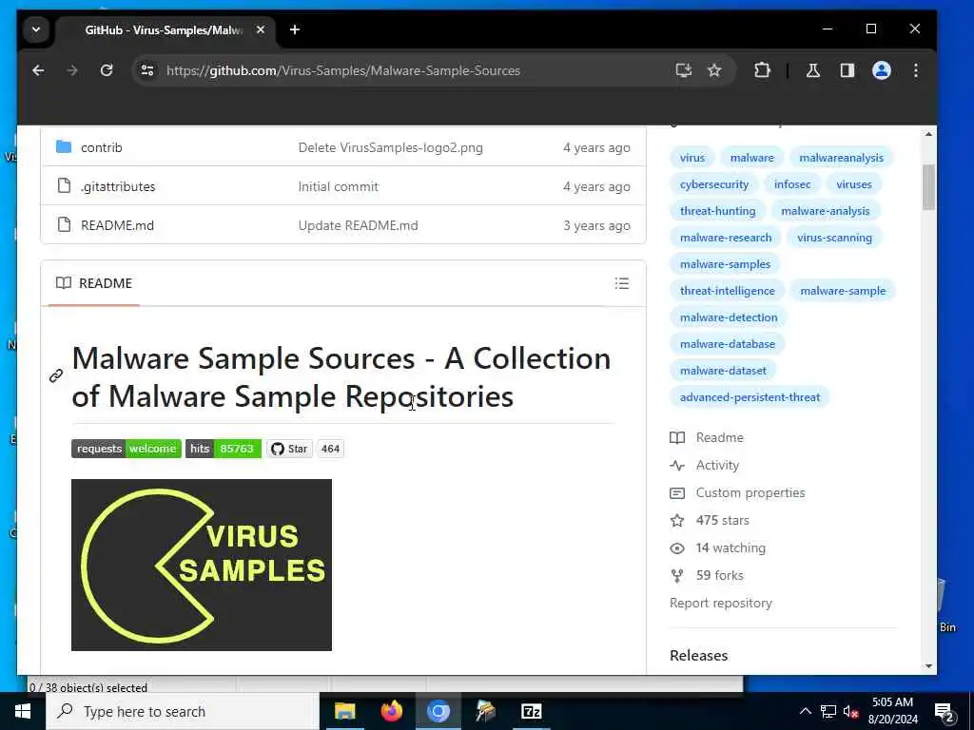
Task: Open the Windows Start menu
Action: [23, 711]
